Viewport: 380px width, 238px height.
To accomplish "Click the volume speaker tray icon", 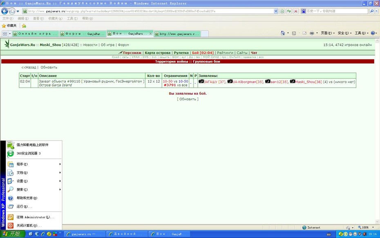I will [364, 234].
